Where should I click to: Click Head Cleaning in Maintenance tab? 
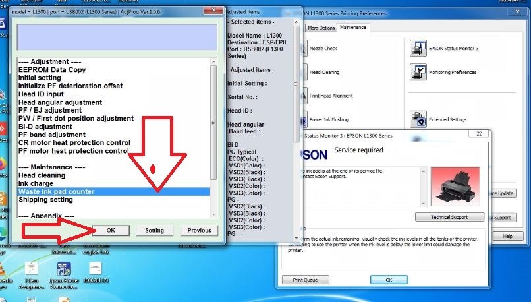point(324,72)
